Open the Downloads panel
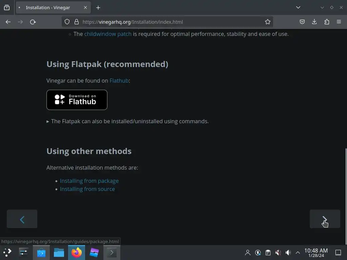347x260 pixels. 314,22
